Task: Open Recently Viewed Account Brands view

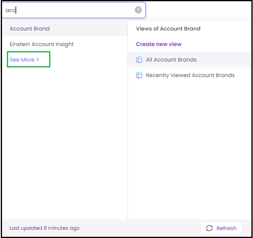Action: (x=190, y=75)
